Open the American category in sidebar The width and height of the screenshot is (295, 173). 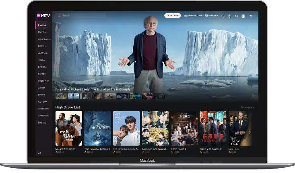click(44, 39)
